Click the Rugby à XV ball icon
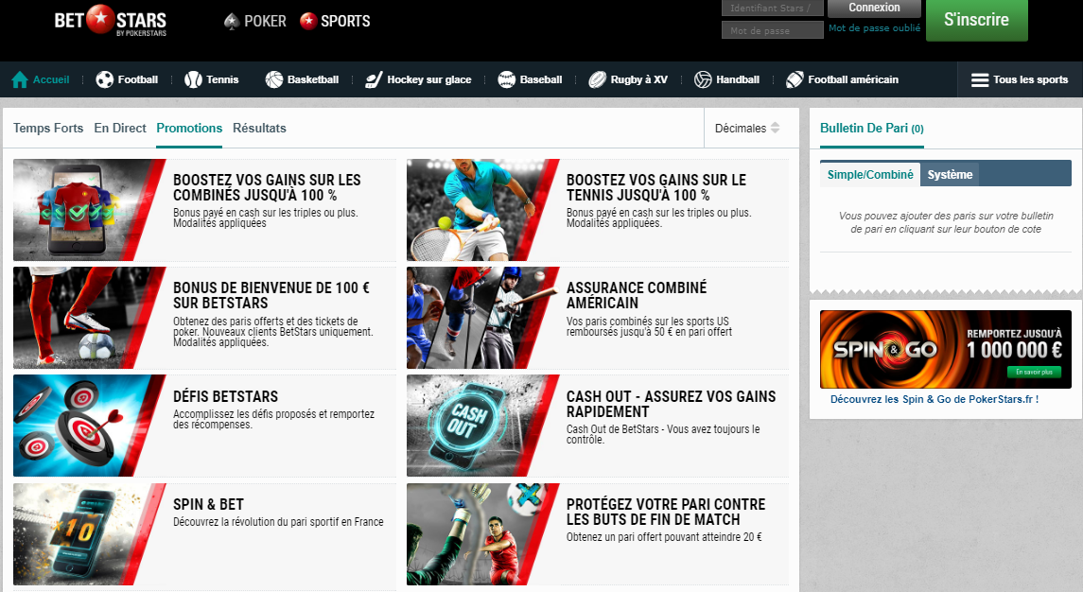The height and width of the screenshot is (592, 1083). tap(597, 79)
